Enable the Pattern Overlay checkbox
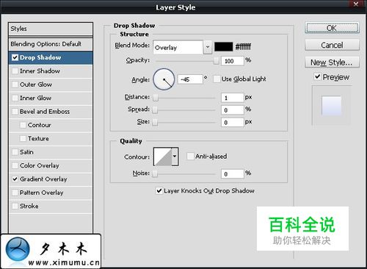Screen dimensions: 367x269 (15, 193)
